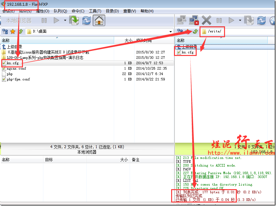Open the 属性 menu

click(42, 11)
